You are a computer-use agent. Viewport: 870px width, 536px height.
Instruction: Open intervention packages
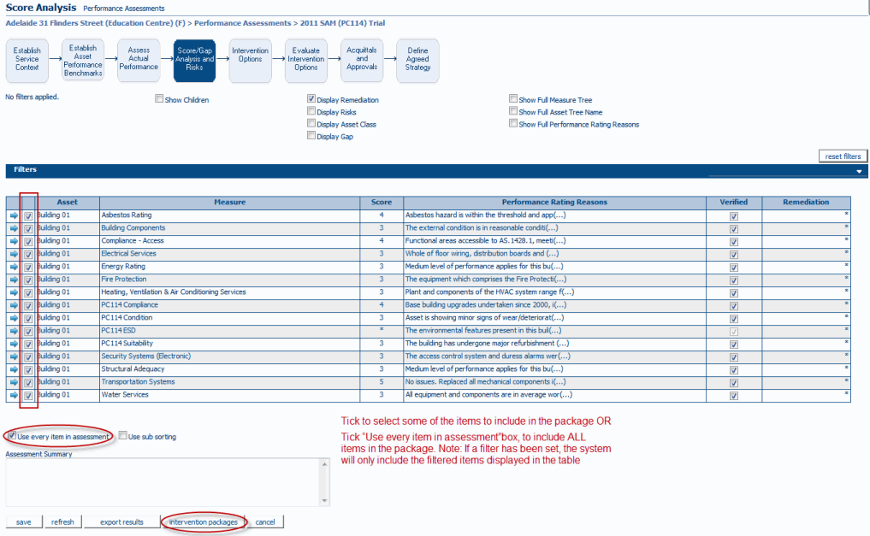point(204,521)
